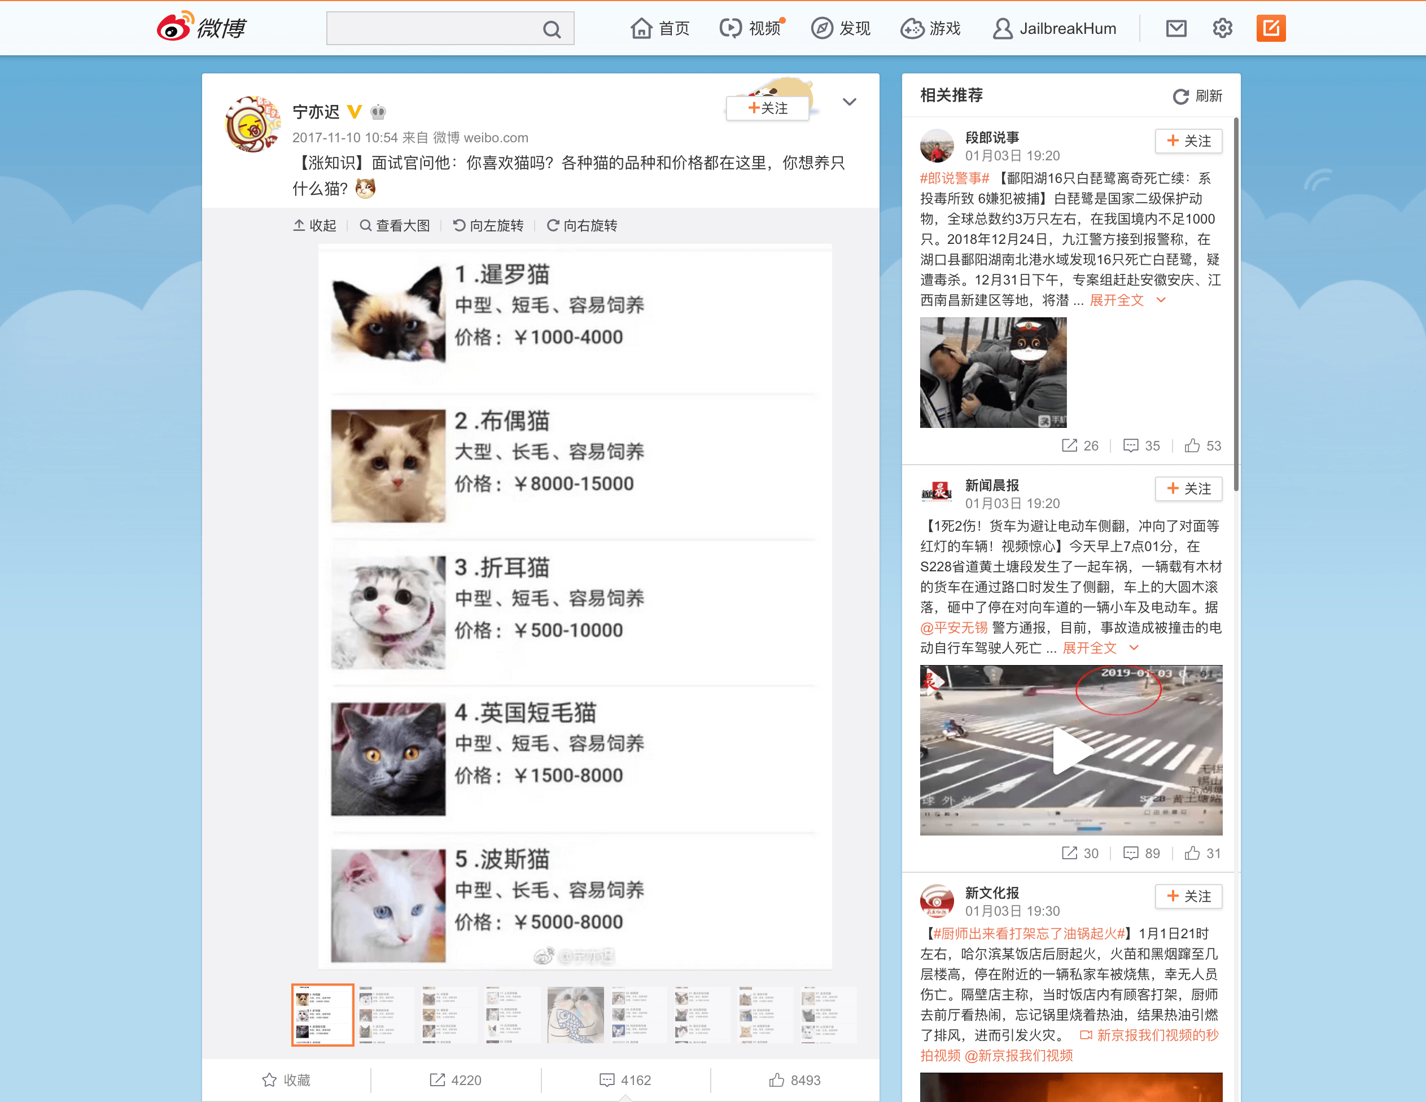Screen dimensions: 1426x1102
Task: Rotate image left with 向左旋转
Action: tap(488, 225)
